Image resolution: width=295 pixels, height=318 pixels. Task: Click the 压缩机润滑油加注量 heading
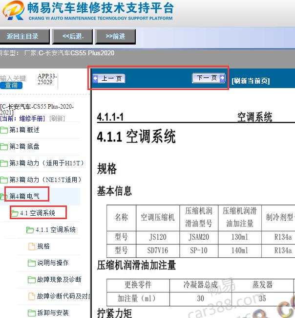tap(136, 265)
